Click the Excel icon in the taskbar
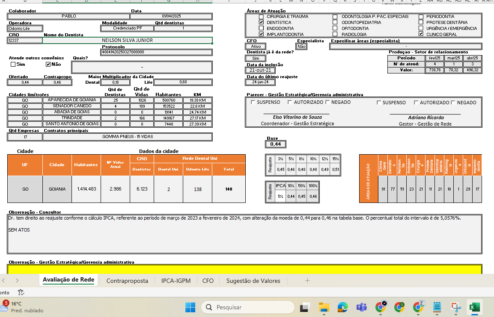 [475, 307]
